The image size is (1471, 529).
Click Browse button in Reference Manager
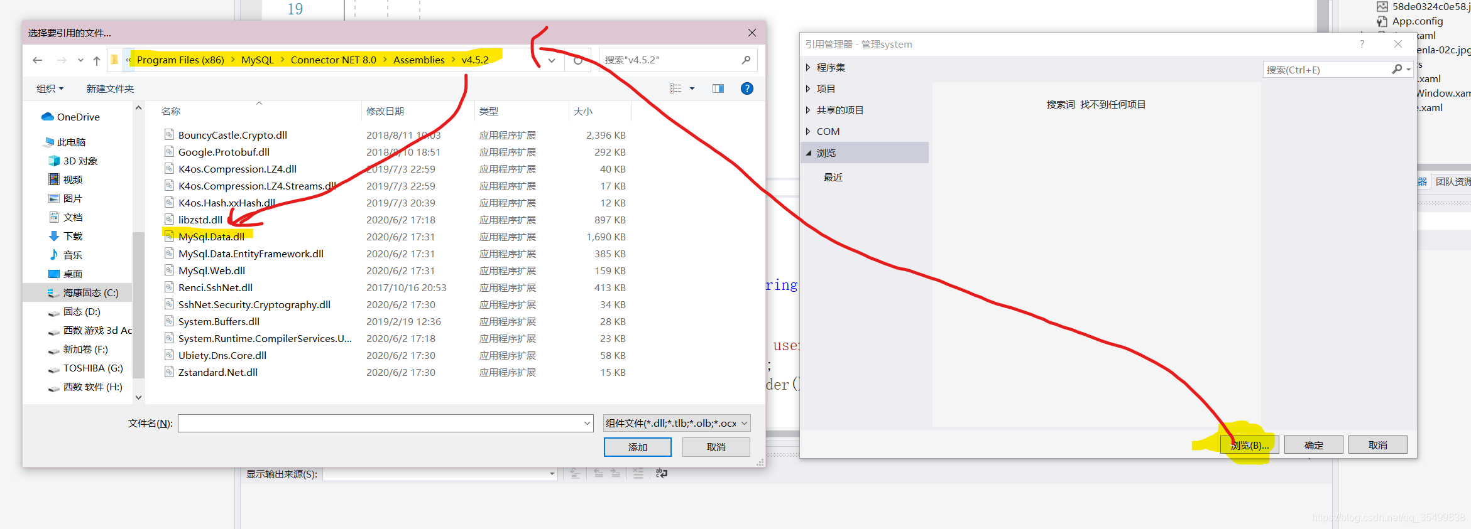[1250, 445]
